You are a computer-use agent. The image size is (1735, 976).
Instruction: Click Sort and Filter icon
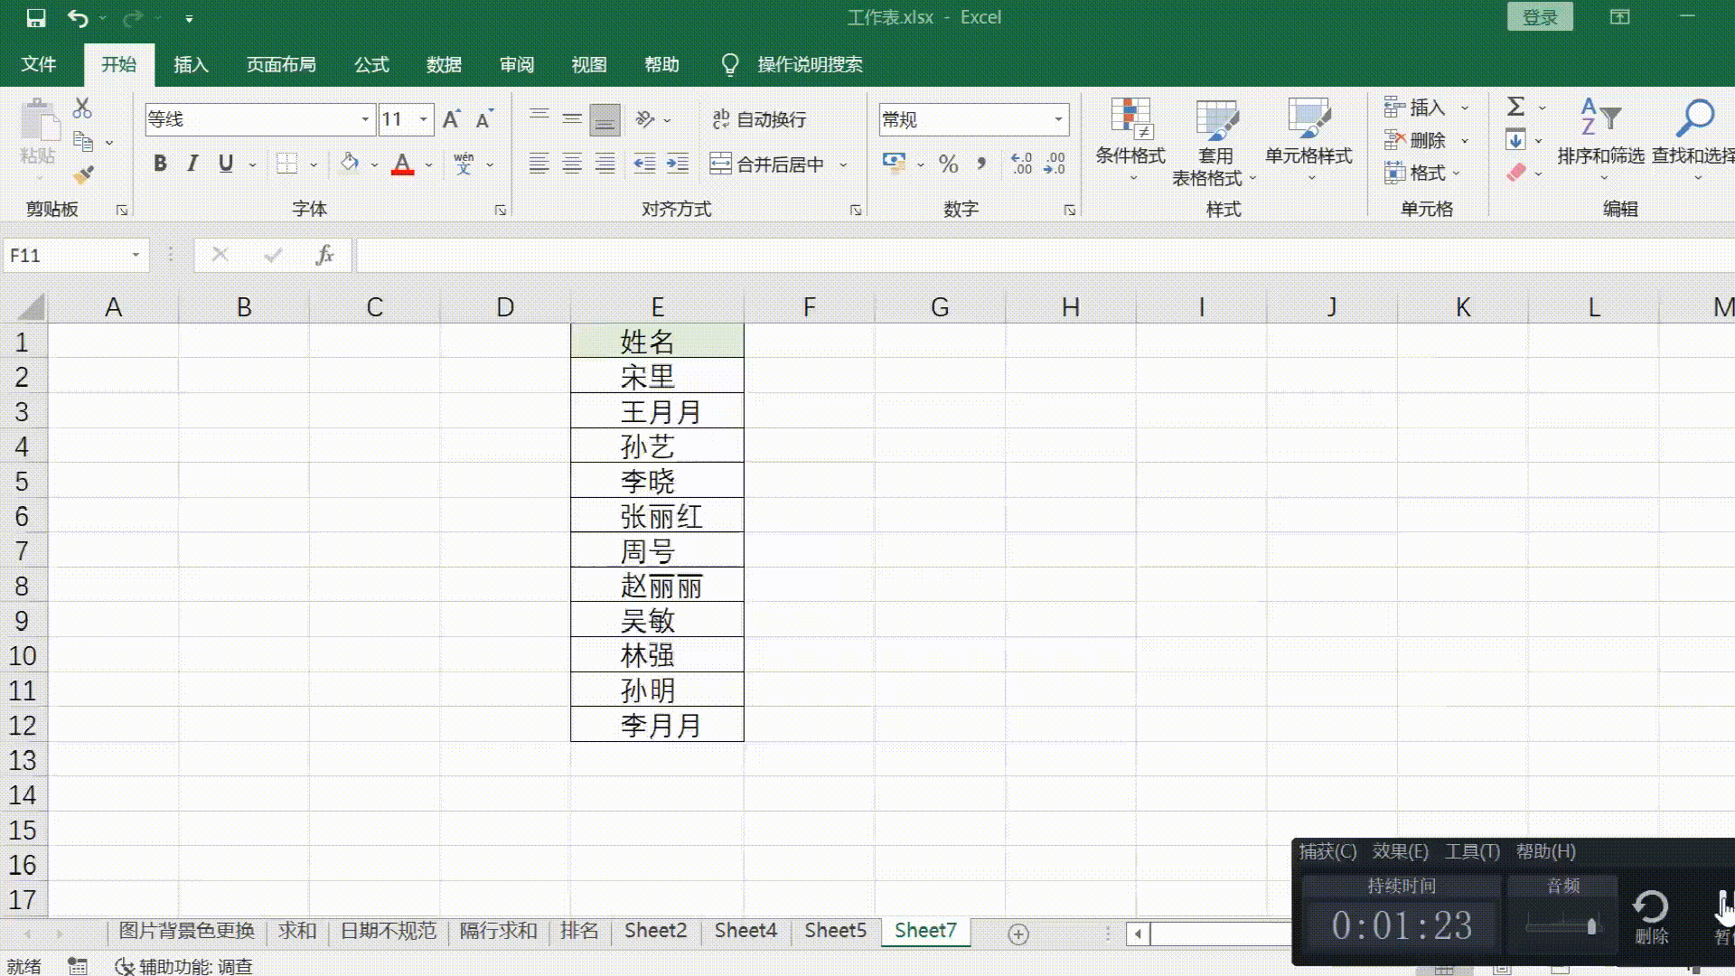(1599, 136)
